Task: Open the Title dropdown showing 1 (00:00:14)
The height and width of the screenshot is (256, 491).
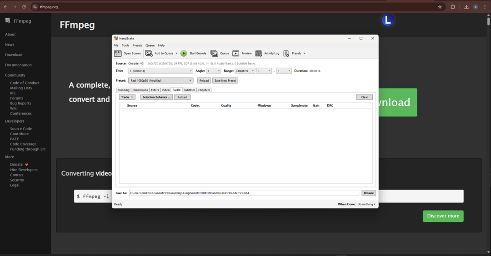Action: click(x=160, y=71)
